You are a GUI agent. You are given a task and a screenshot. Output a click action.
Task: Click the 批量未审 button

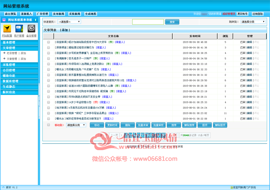[143, 125]
